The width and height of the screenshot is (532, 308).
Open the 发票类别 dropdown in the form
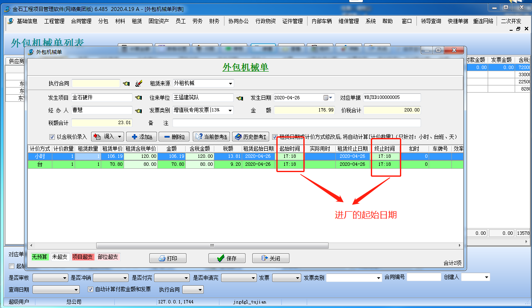tap(230, 110)
